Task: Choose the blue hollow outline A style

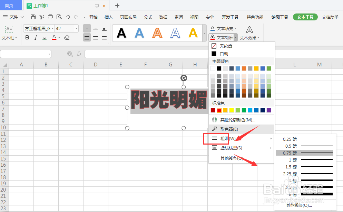Action: [x=175, y=33]
